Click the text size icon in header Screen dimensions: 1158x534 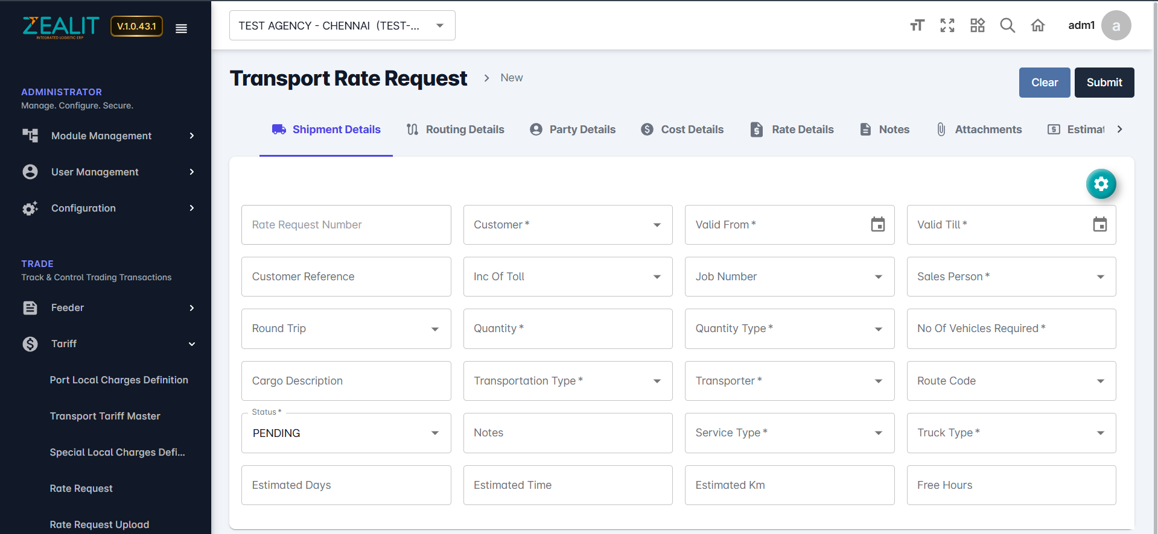click(917, 25)
